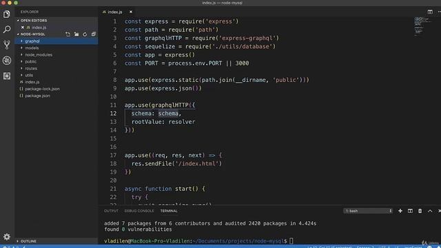Split the editor to the right
This screenshot has width=441, height=248.
click(430, 12)
